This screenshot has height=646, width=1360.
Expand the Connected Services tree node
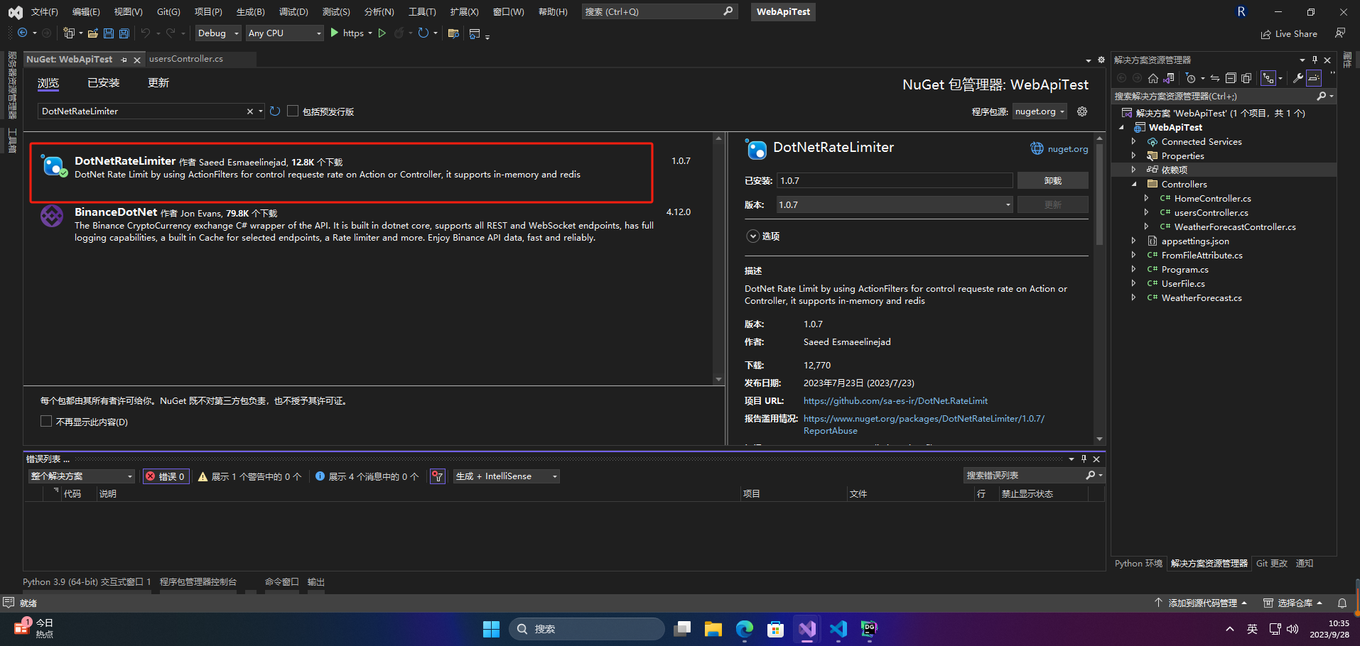pyautogui.click(x=1133, y=141)
